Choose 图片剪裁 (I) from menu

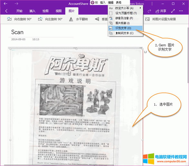click(125, 23)
